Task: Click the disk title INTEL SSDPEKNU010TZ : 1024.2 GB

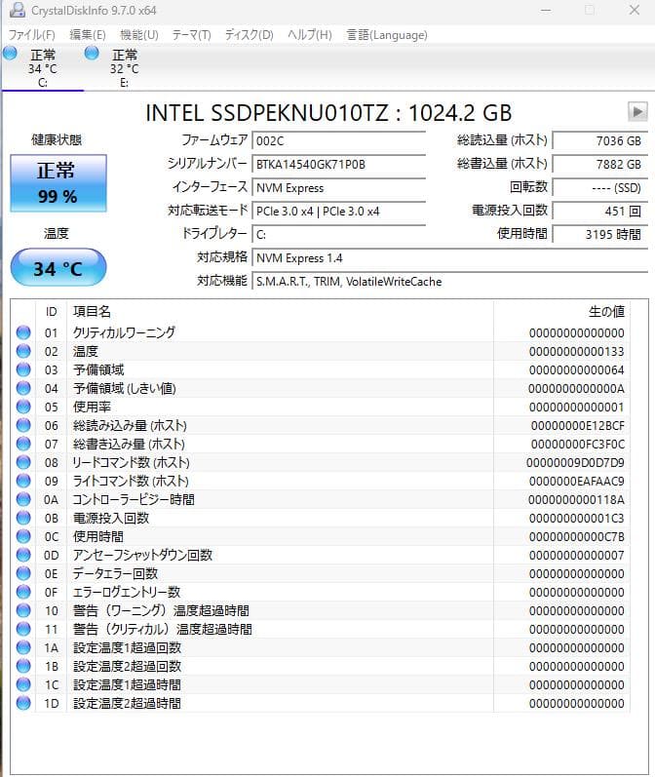Action: (328, 113)
